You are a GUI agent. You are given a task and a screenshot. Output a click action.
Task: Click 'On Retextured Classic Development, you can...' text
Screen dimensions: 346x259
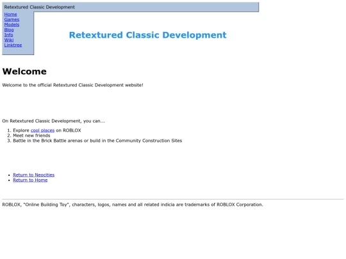pyautogui.click(x=53, y=121)
